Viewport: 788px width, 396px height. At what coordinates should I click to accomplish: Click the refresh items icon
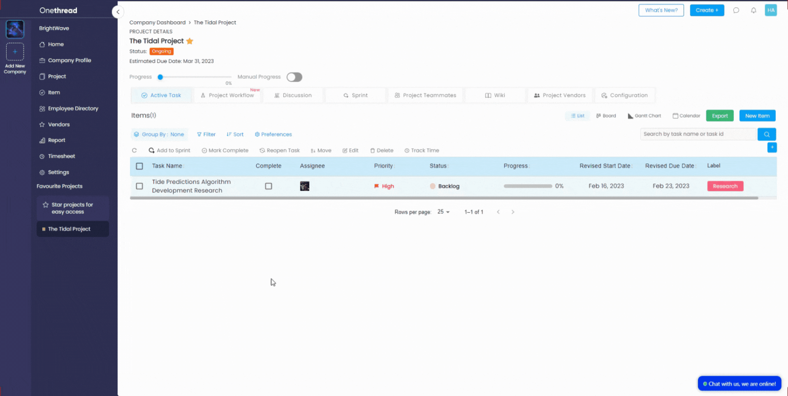134,150
